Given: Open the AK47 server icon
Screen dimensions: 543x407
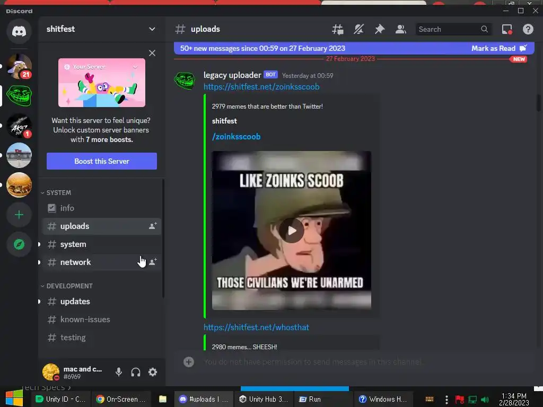Looking at the screenshot, I should 19,126.
